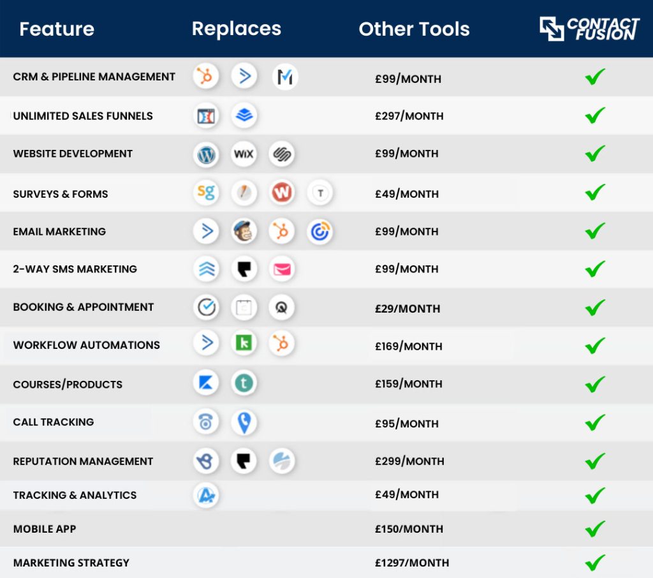Click the Squarespace icon
Viewport: 653px width, 578px height.
tap(281, 154)
